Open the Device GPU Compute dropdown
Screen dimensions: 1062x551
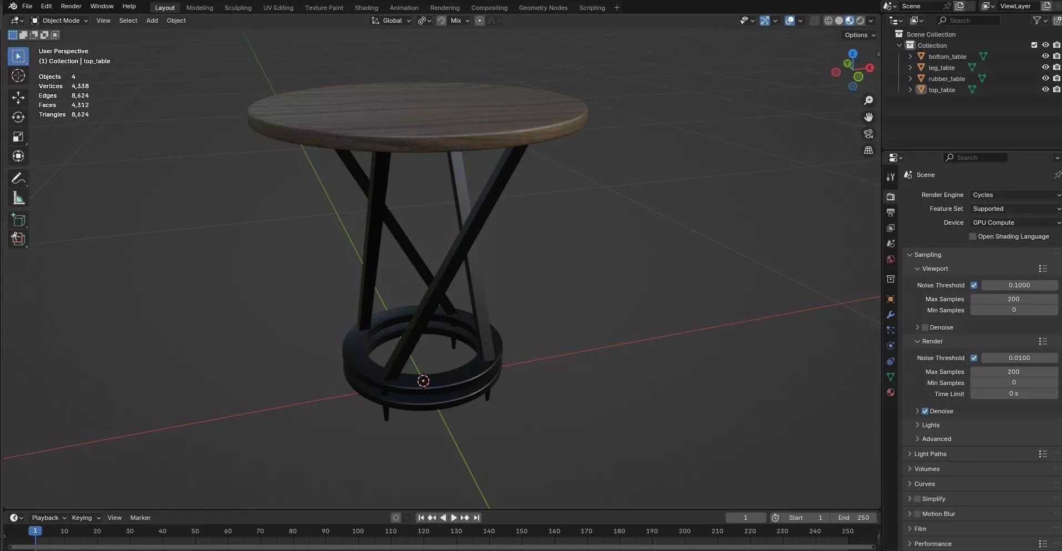[1015, 223]
